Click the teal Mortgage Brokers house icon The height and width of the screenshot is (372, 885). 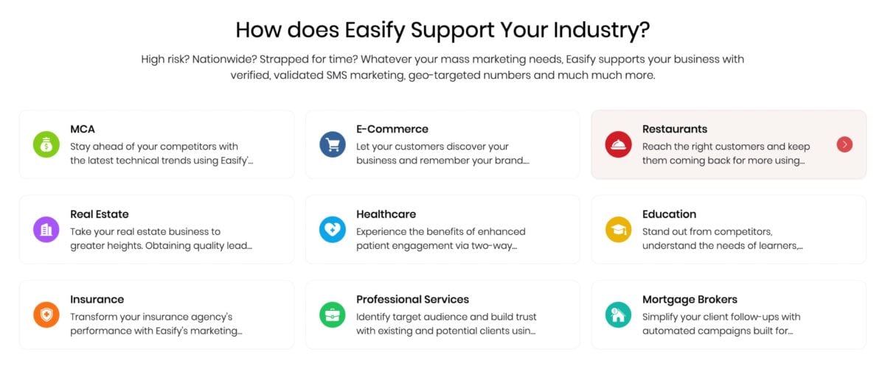point(618,315)
